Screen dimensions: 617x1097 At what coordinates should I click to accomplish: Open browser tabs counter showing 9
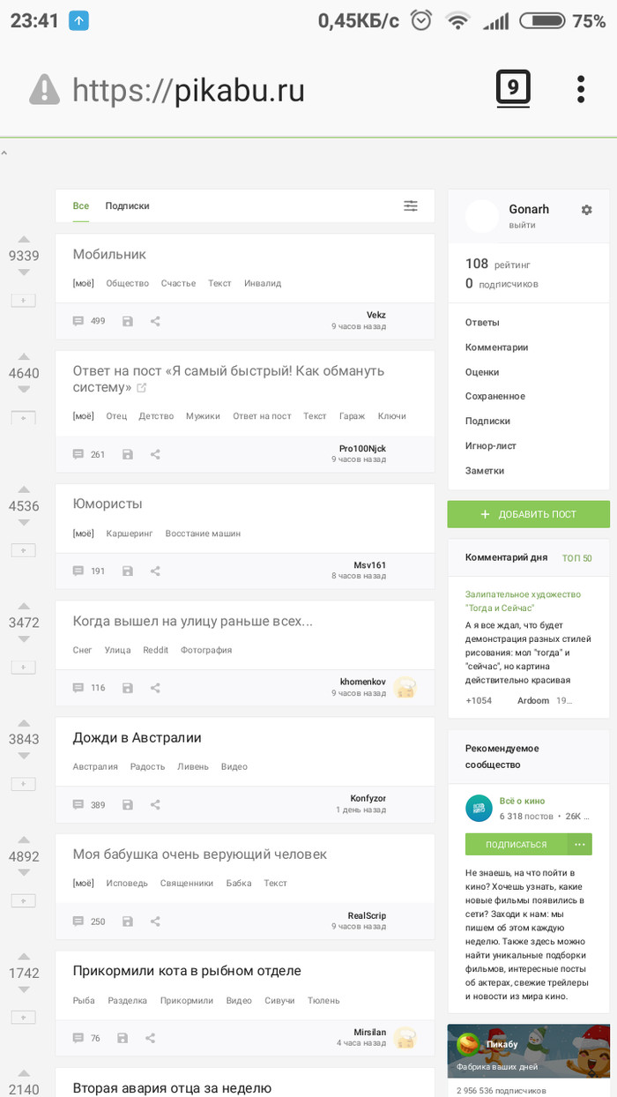513,88
